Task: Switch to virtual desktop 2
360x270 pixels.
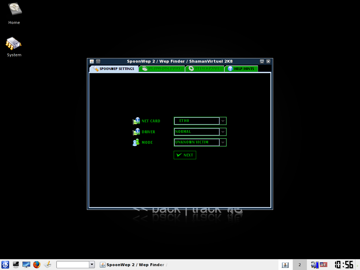Action: 300,265
